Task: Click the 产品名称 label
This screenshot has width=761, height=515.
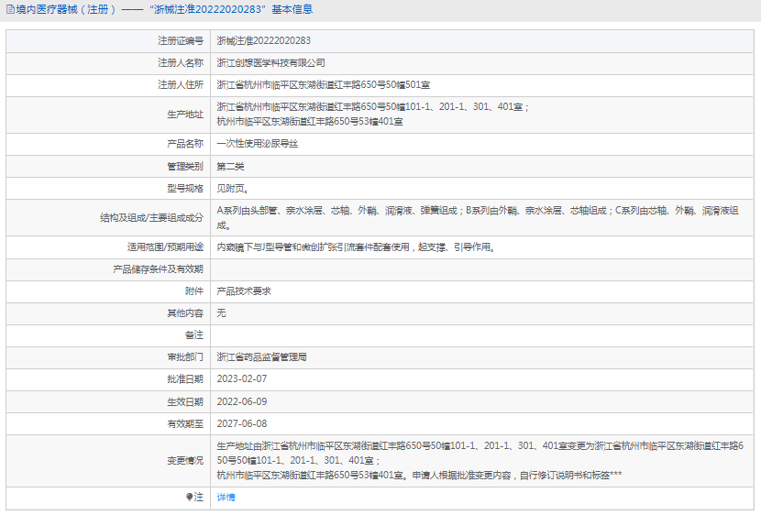Action: pos(185,144)
